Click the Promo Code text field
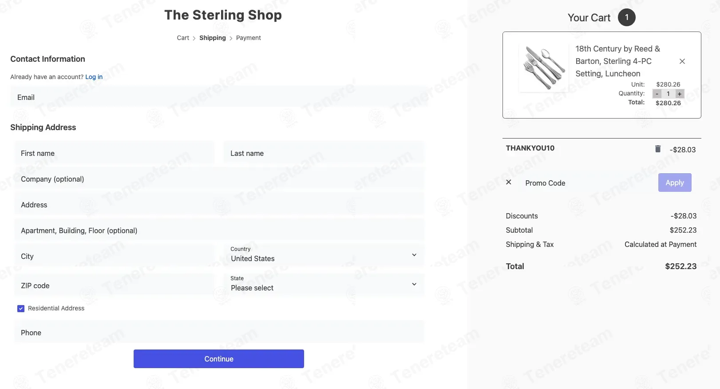Screen dimensions: 720x389 click(x=586, y=183)
